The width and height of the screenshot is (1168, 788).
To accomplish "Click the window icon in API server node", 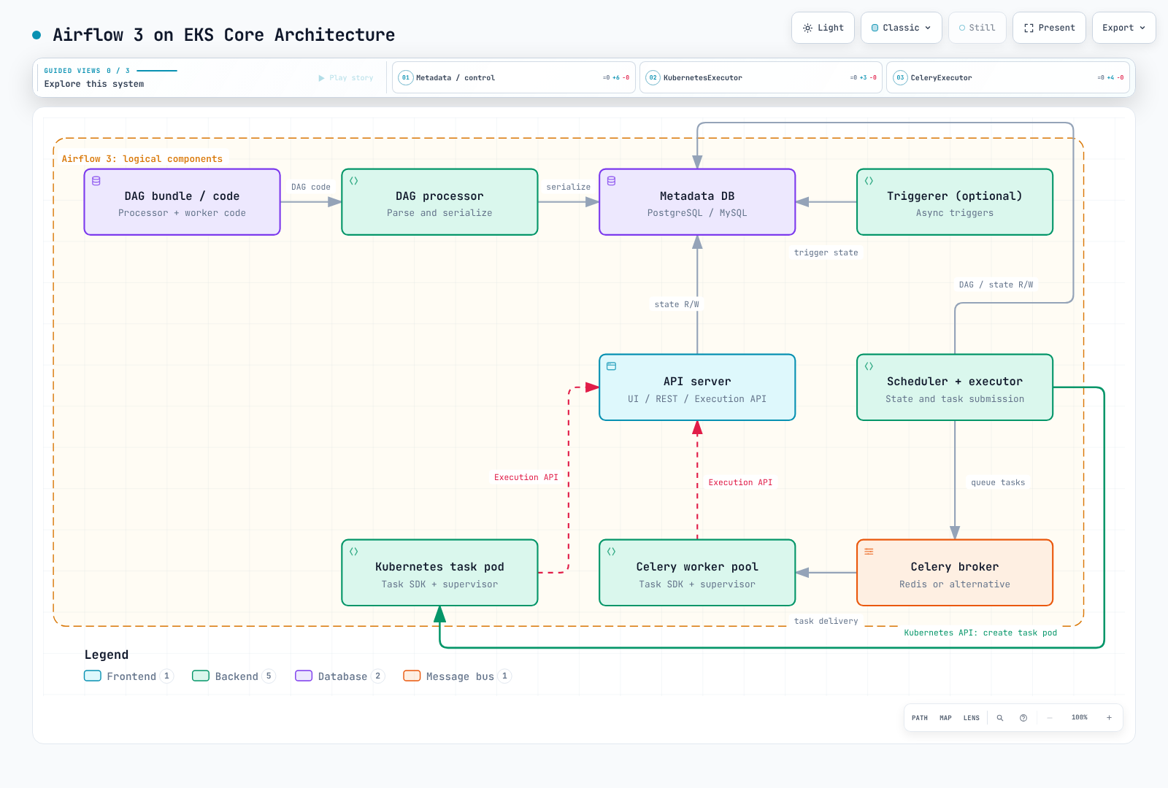I will pos(612,366).
